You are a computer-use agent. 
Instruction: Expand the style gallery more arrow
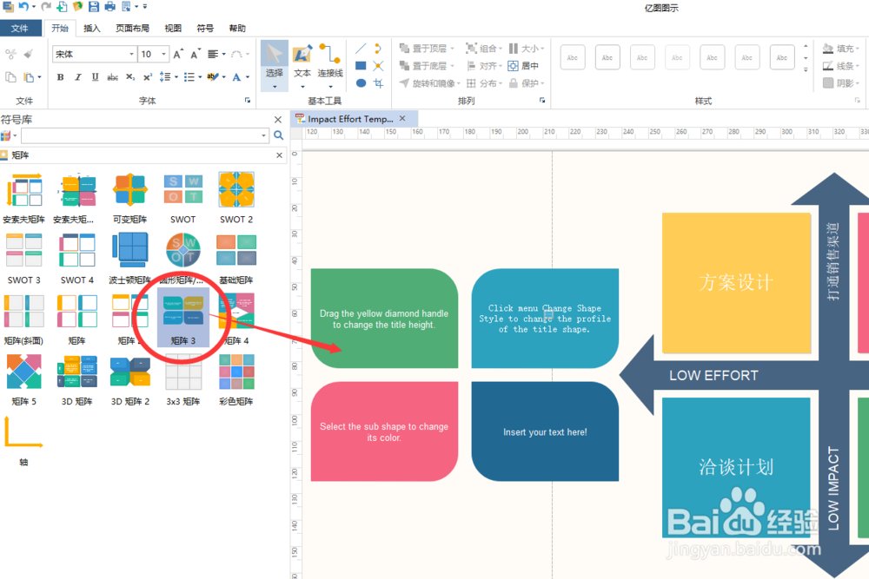(x=806, y=69)
